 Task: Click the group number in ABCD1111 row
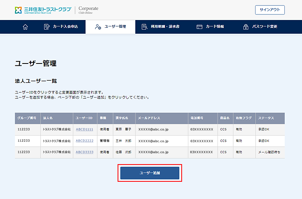[24, 129]
